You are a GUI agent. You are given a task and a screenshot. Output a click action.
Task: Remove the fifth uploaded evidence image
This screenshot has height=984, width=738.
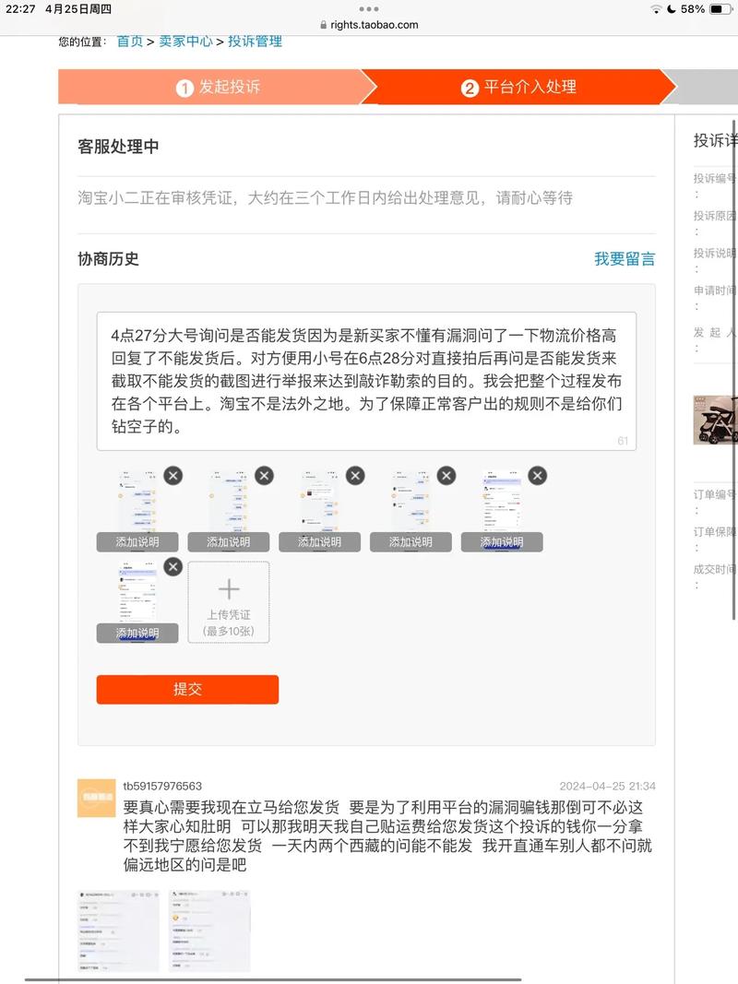click(x=537, y=476)
